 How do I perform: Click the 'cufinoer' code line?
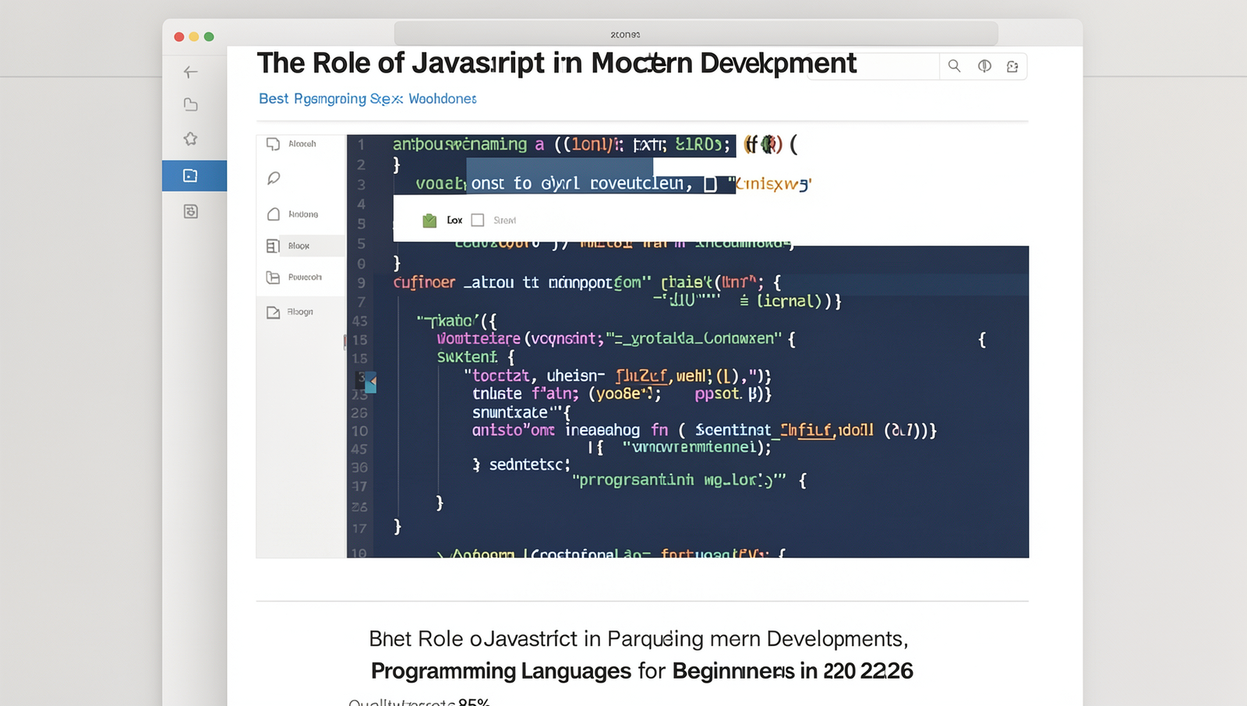(x=587, y=282)
